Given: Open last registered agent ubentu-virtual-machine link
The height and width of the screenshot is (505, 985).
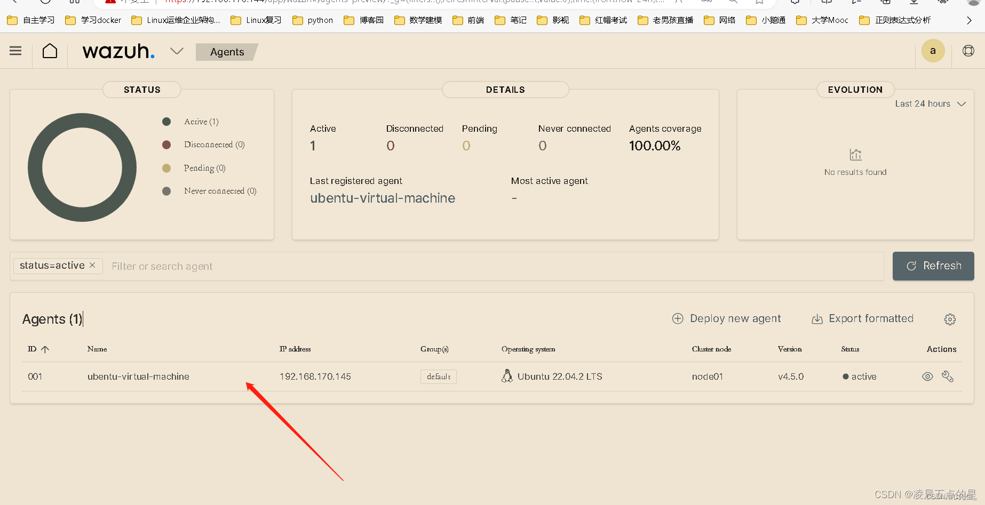Looking at the screenshot, I should click(x=383, y=198).
